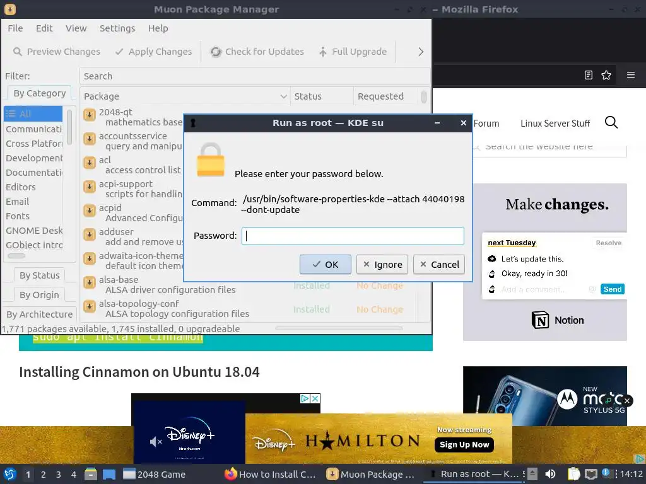The image size is (646, 484).
Task: Switch to 2048 Game taskbar window
Action: click(154, 474)
